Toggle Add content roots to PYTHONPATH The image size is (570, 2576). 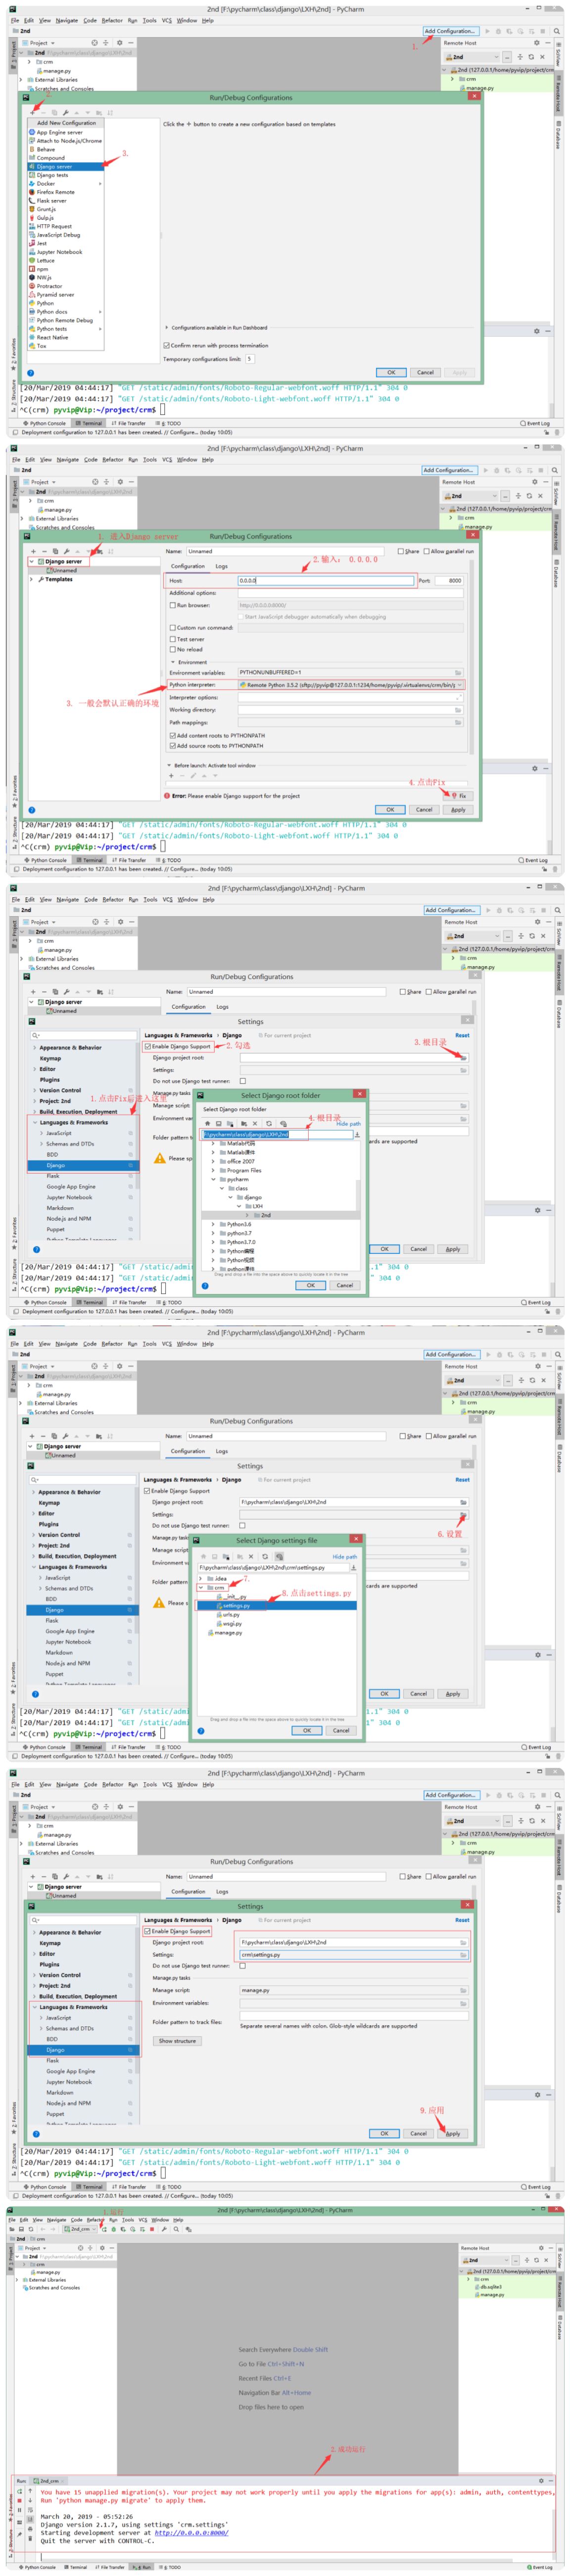click(x=173, y=735)
